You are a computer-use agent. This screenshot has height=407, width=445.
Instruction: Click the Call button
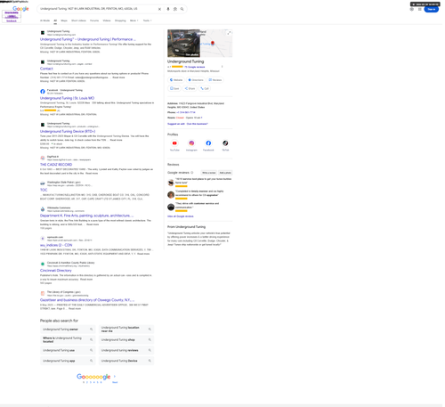tap(205, 88)
